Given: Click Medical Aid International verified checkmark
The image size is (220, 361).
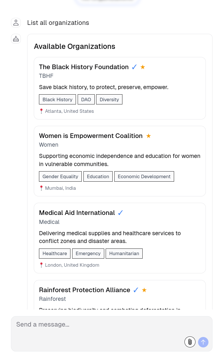Looking at the screenshot, I should pyautogui.click(x=120, y=213).
